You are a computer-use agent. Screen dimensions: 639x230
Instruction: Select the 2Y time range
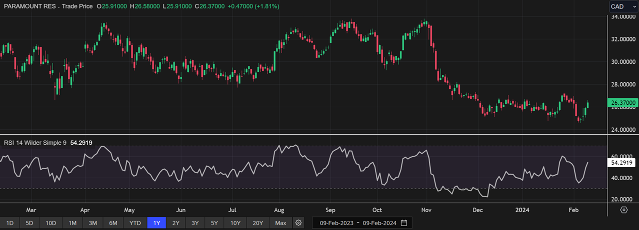[176, 223]
